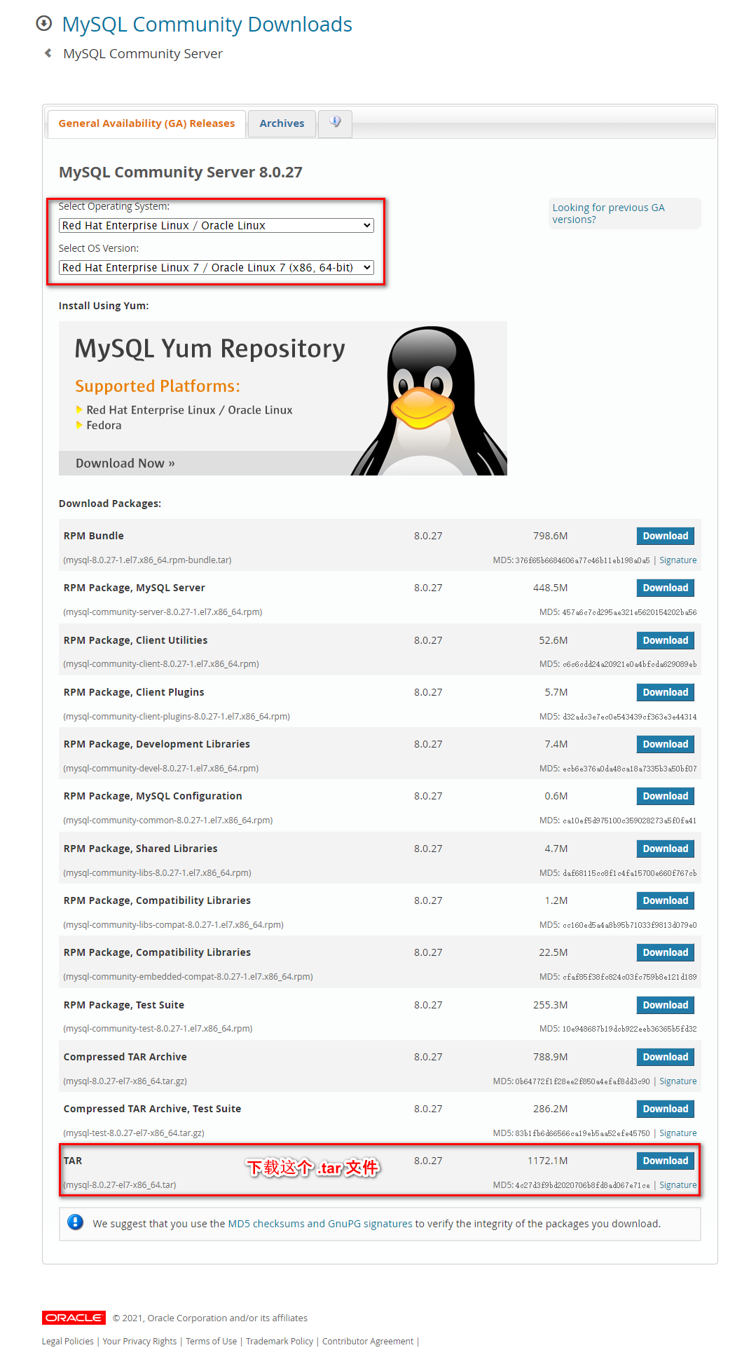This screenshot has width=756, height=1357.
Task: Click file name mysql-community-server-8.0.27-1.el7.x86_64.rpm
Action: (x=163, y=612)
